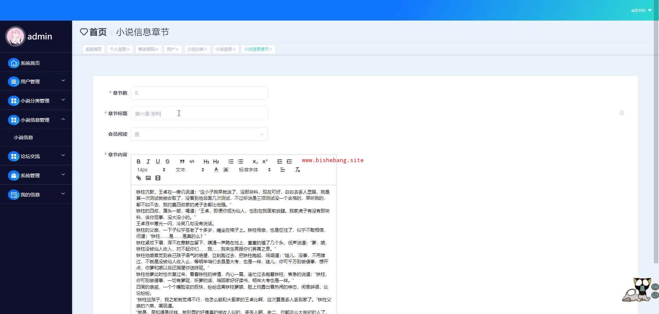Open the 文本 heading style dropdown

point(190,170)
